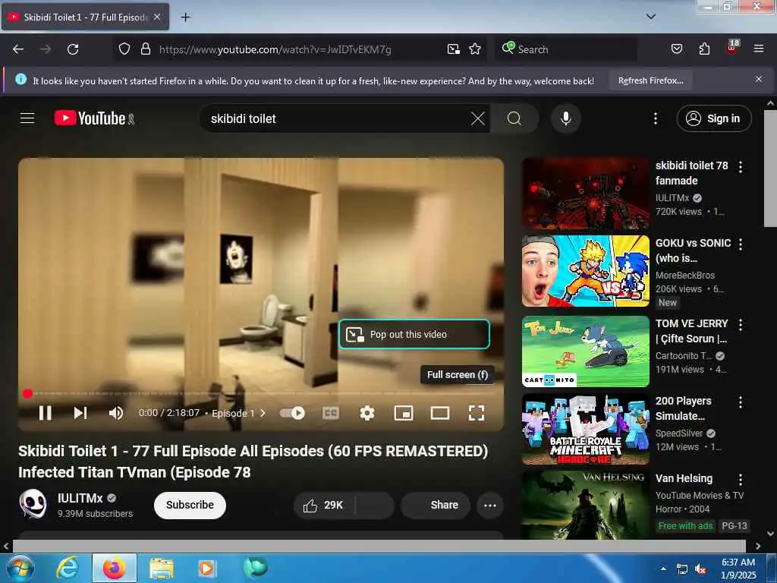
Task: Click the YouTube search magnifier button
Action: [514, 118]
